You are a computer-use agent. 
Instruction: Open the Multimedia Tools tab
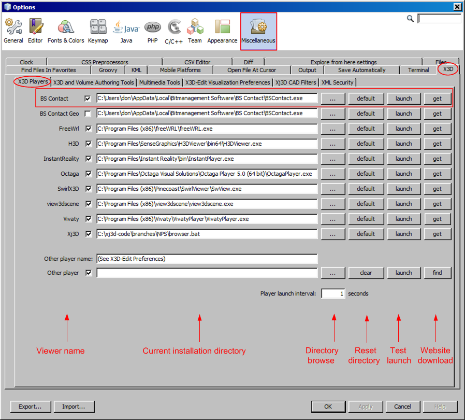[159, 82]
